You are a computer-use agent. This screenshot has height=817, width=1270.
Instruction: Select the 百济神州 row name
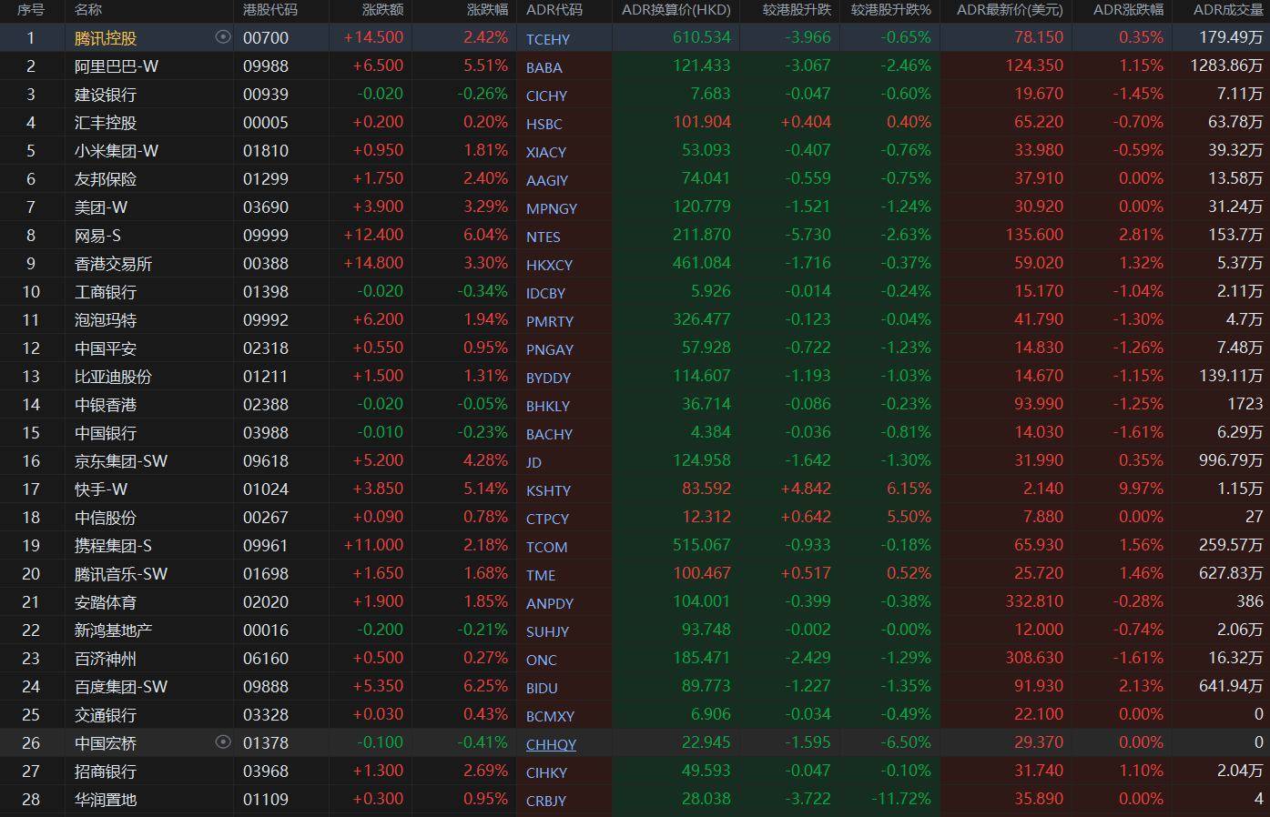[x=106, y=659]
